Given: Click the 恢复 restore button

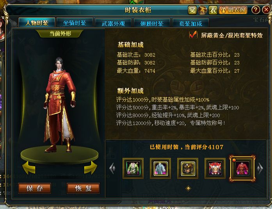Looking at the screenshot, I should pyautogui.click(x=83, y=188).
